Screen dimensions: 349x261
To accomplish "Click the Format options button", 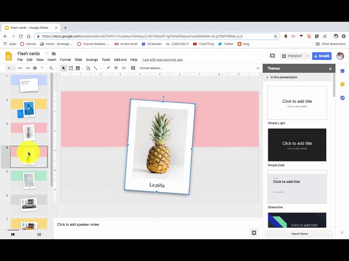I will (151, 68).
